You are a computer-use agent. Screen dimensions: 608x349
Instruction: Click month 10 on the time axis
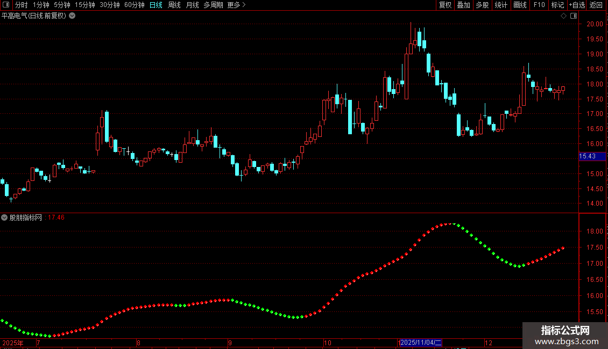pos(328,343)
